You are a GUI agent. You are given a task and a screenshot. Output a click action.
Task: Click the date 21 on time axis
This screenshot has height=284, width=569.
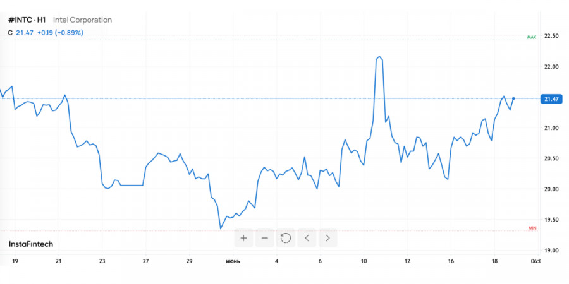58,261
